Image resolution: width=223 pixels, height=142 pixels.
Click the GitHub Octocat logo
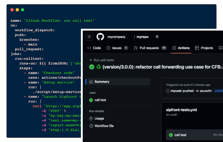tap(100, 37)
